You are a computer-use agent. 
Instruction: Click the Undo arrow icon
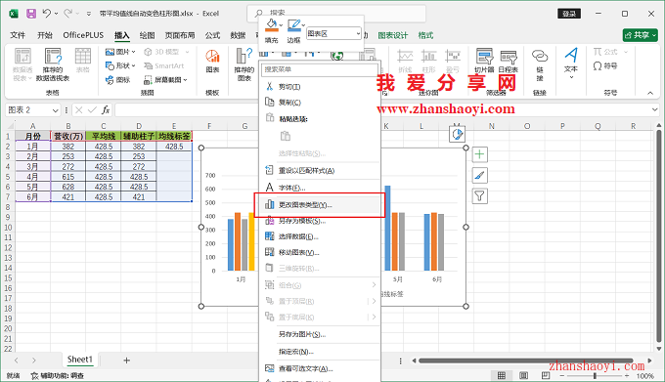(47, 14)
